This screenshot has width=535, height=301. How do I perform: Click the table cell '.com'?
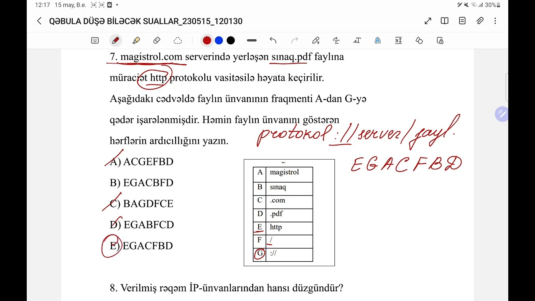pos(289,202)
